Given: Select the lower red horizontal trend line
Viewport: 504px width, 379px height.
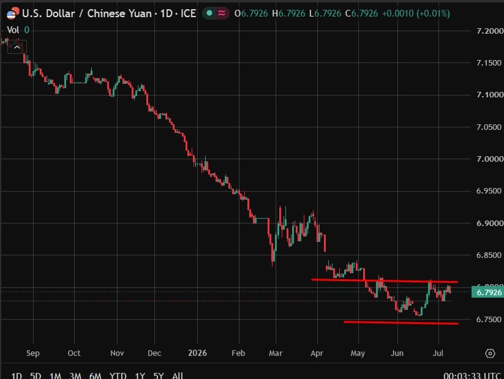Looking at the screenshot, I should [401, 323].
